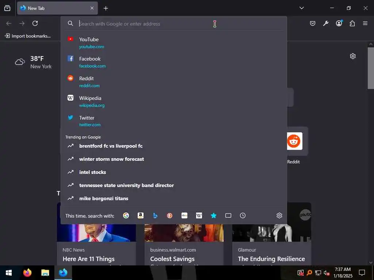Open the Pocket save icon
Screen dimensions: 374x280
(313, 23)
